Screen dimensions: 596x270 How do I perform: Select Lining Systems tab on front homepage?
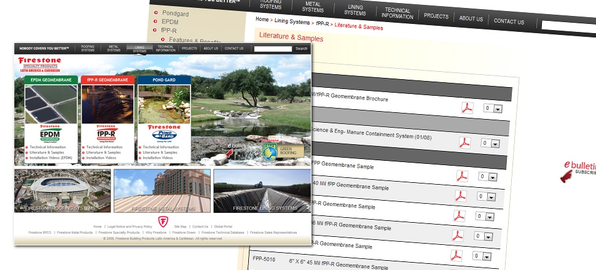tap(139, 49)
